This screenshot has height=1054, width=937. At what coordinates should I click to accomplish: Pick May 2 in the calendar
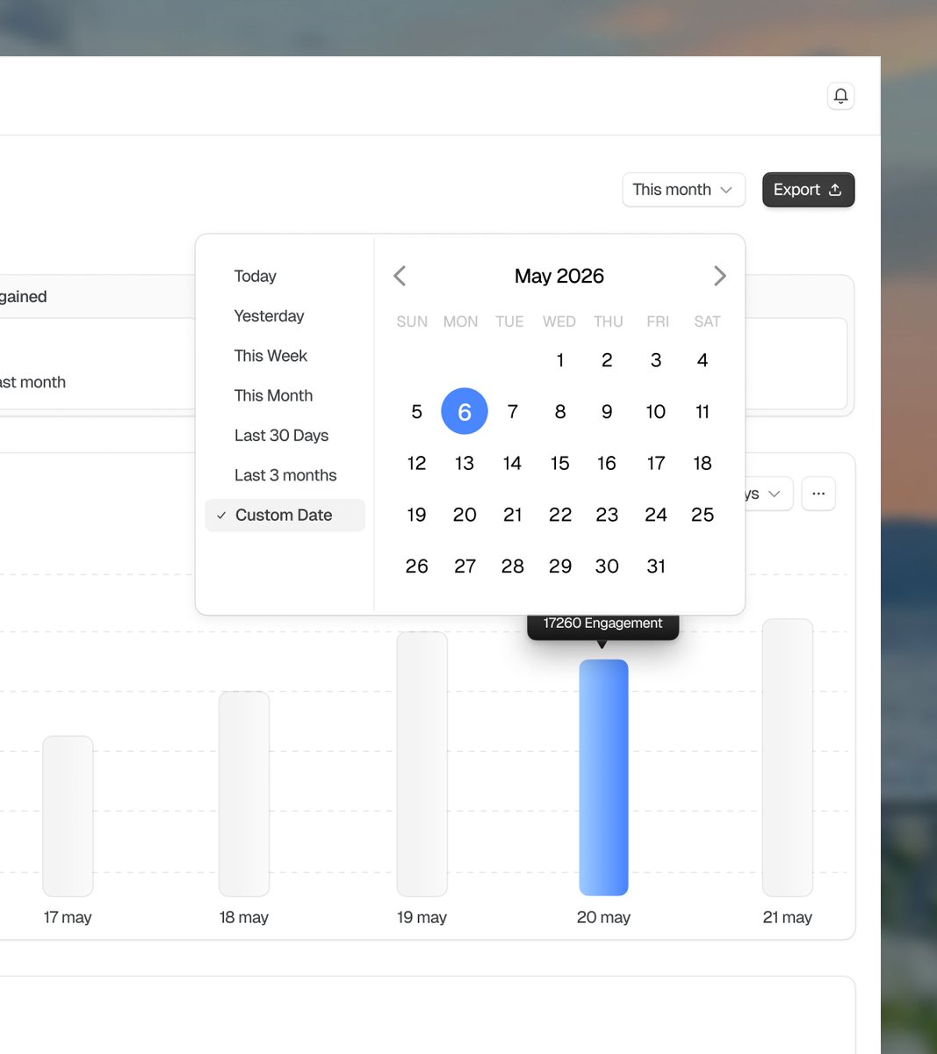(607, 360)
